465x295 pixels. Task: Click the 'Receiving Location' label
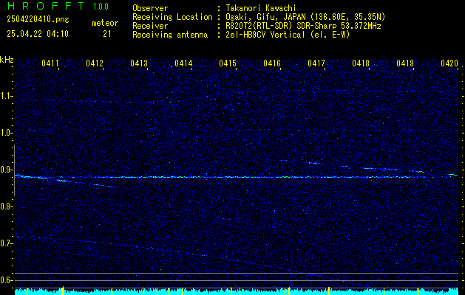pos(172,17)
